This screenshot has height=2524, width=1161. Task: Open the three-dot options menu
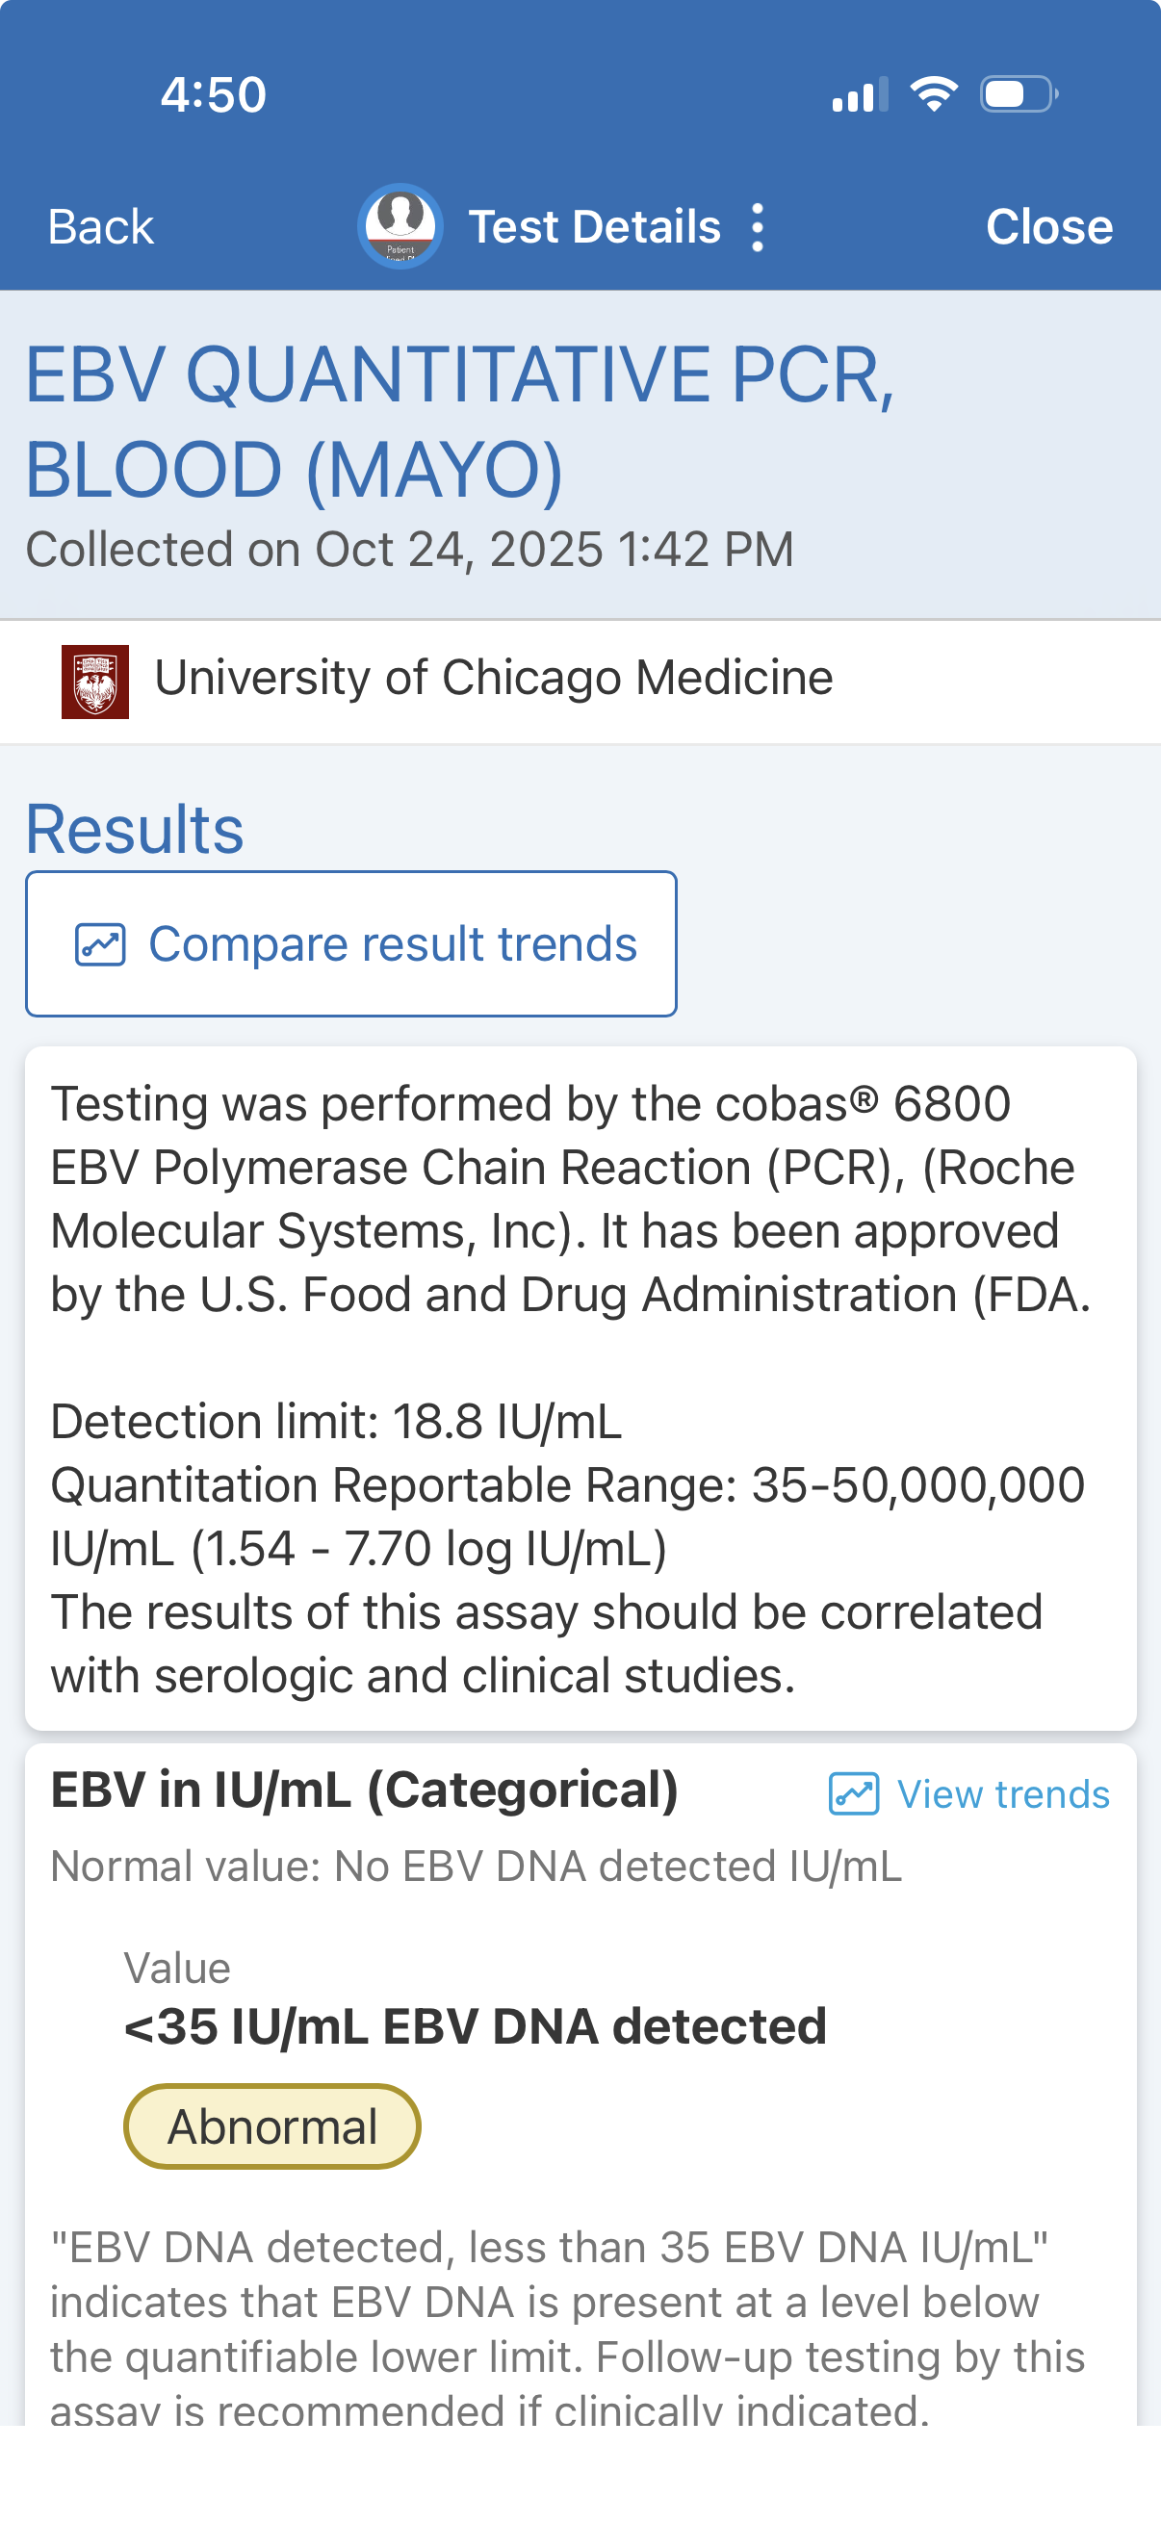click(x=758, y=227)
